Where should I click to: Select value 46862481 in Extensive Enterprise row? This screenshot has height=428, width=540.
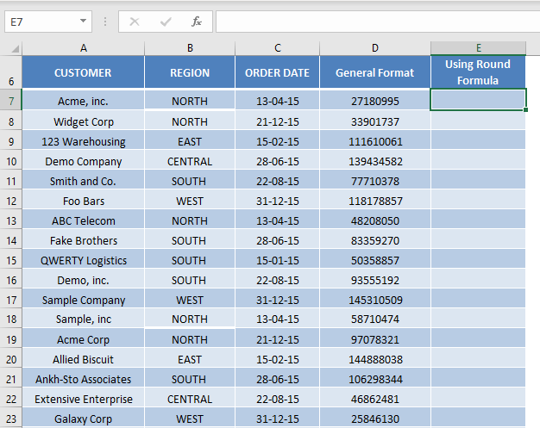click(375, 399)
